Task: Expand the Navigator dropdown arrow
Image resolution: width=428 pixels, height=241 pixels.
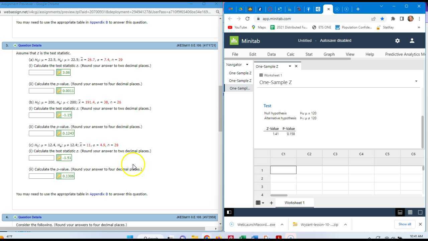Action: click(247, 65)
